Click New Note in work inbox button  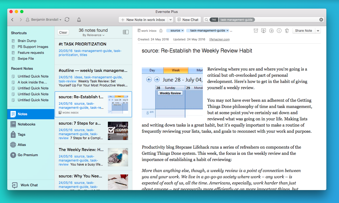point(143,20)
